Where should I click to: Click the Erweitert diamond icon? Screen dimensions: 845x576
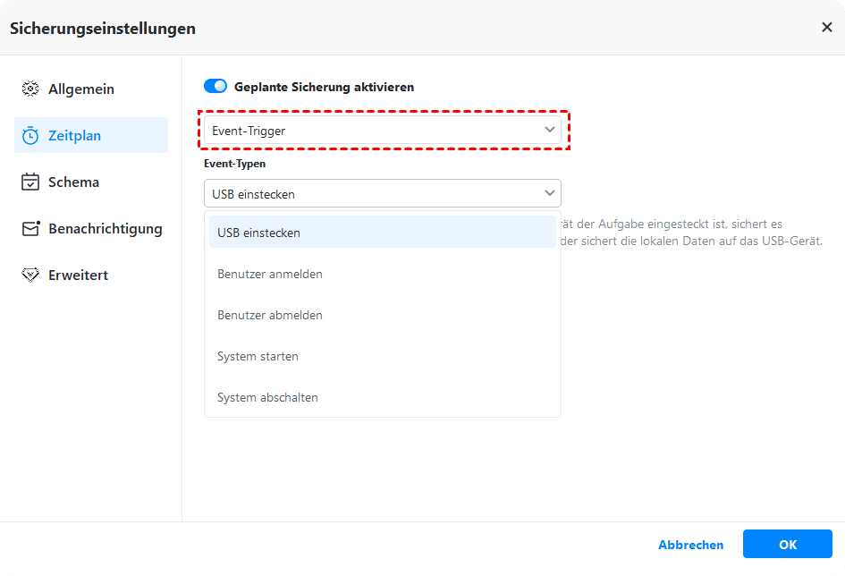point(30,275)
